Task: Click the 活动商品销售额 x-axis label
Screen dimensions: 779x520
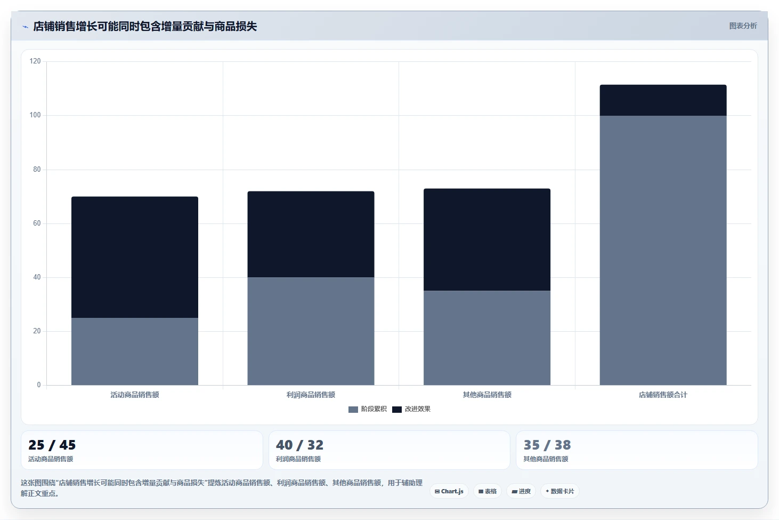Action: [135, 395]
